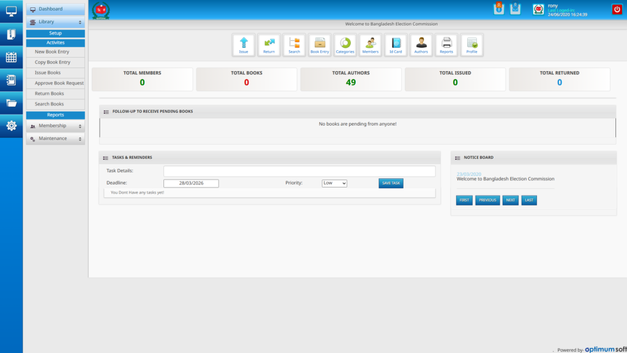This screenshot has height=353, width=627.
Task: Expand the Membership sidebar section
Action: point(54,126)
